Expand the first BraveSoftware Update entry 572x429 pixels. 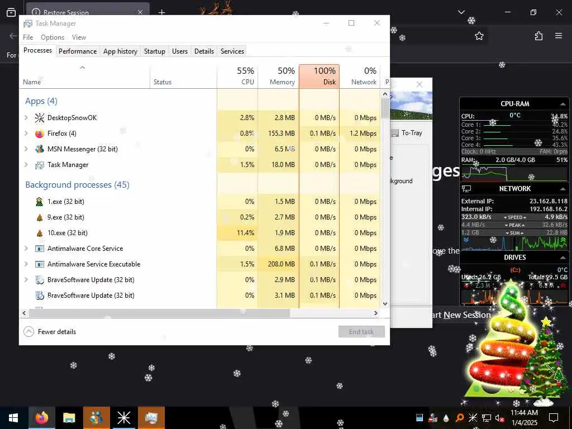pos(26,280)
